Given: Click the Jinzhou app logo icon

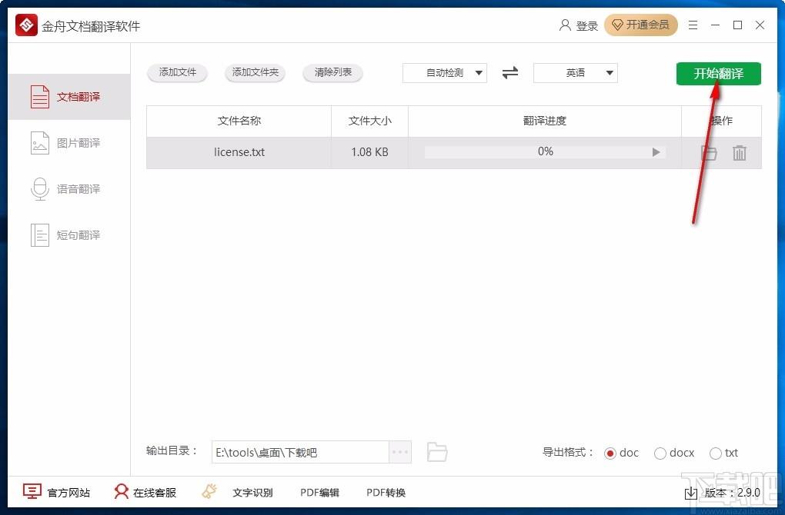Looking at the screenshot, I should [26, 25].
